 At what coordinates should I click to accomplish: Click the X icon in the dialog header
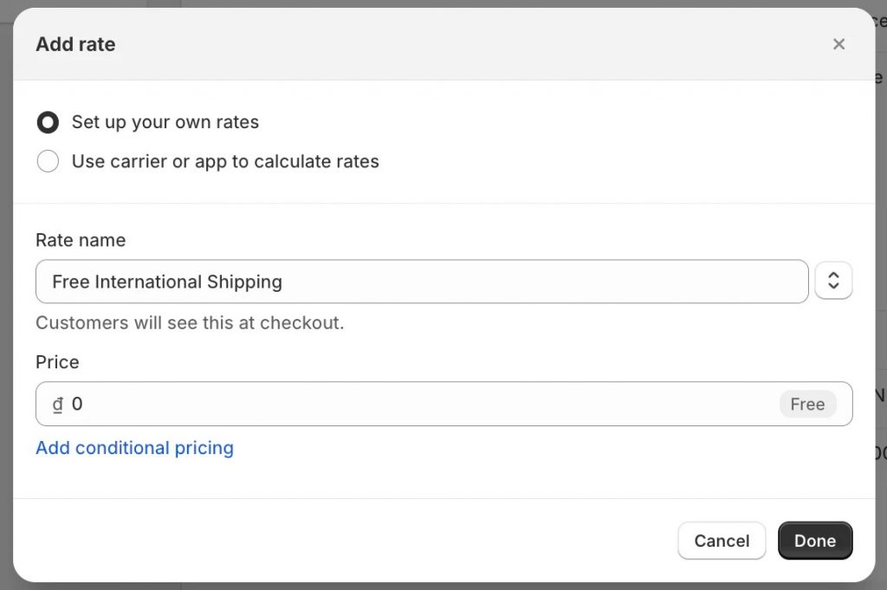(x=838, y=43)
